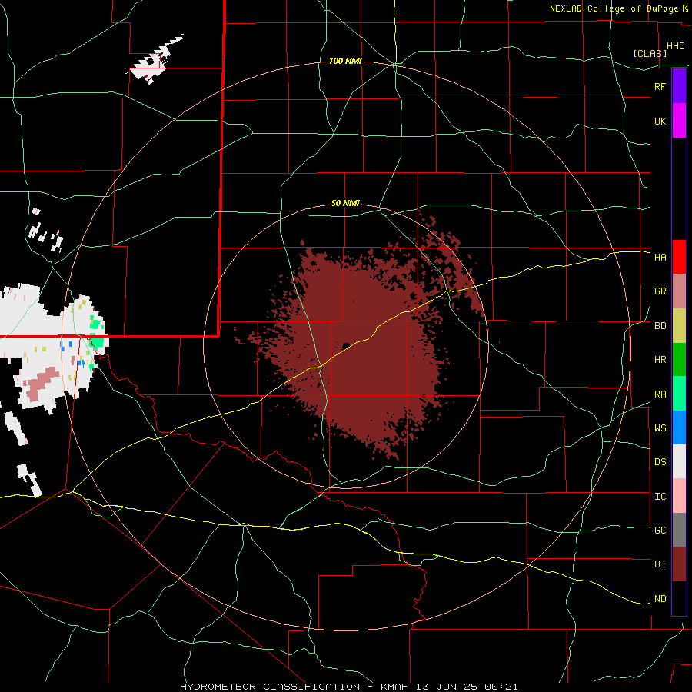Click the UK legend label
692x692 pixels.
pos(660,121)
